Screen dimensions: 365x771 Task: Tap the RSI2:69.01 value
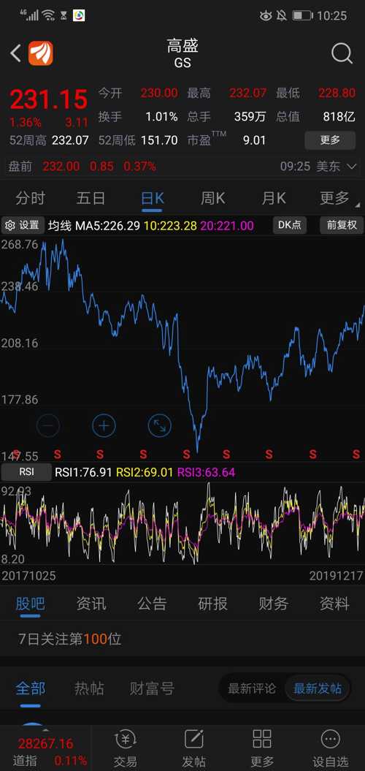tap(145, 473)
